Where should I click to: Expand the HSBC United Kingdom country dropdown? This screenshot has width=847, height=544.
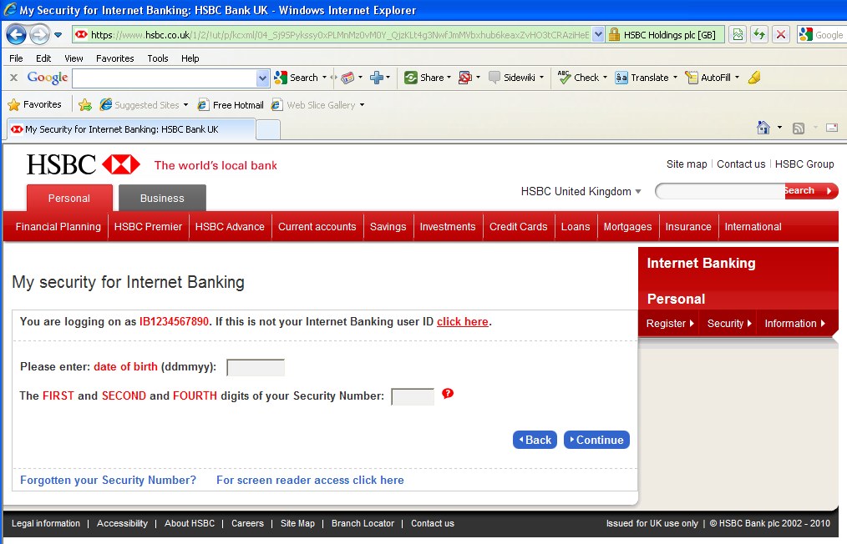[x=581, y=192]
